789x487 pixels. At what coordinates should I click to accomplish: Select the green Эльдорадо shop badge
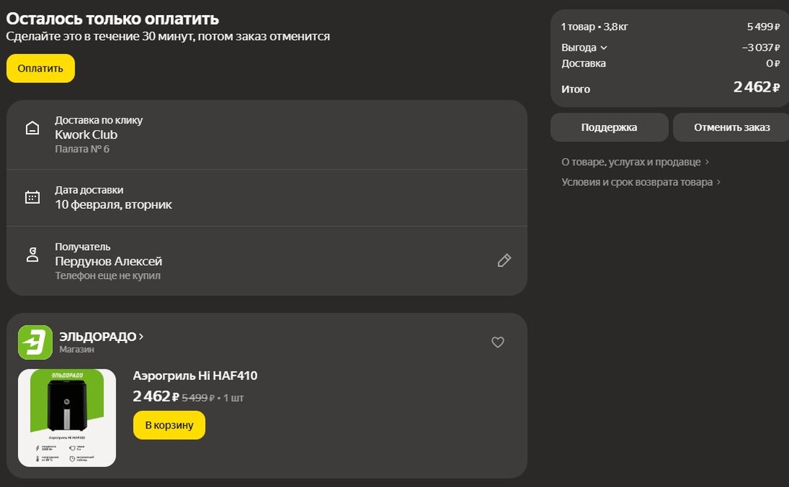click(33, 340)
